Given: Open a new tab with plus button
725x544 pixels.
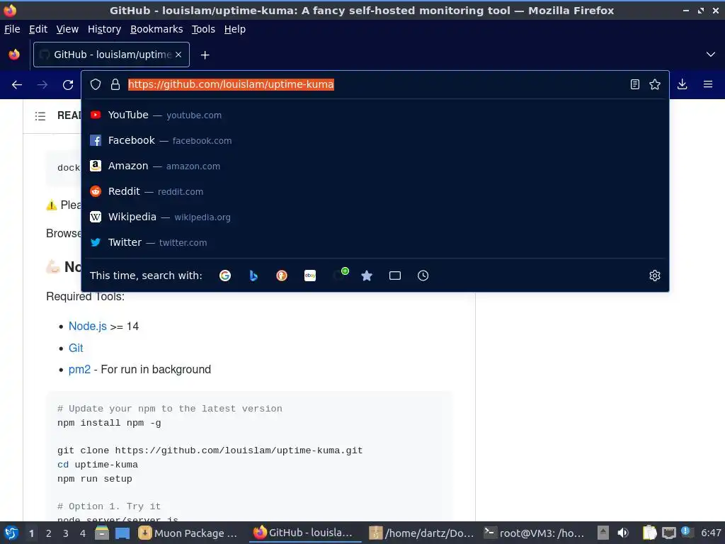Looking at the screenshot, I should pyautogui.click(x=205, y=55).
